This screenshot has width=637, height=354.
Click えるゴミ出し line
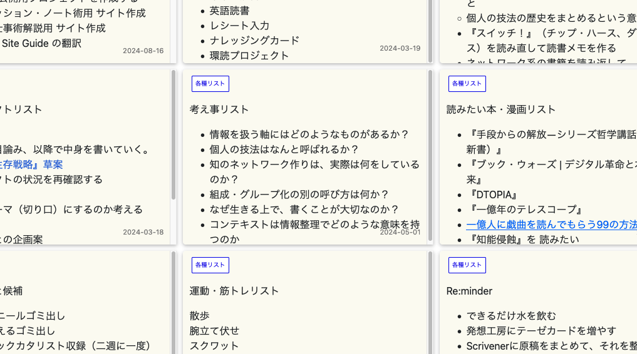28,331
